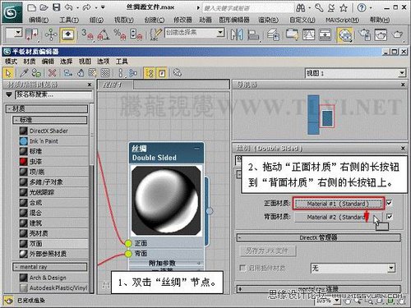Click the Undo arrow icon
411x308 pixels.
[69, 7]
